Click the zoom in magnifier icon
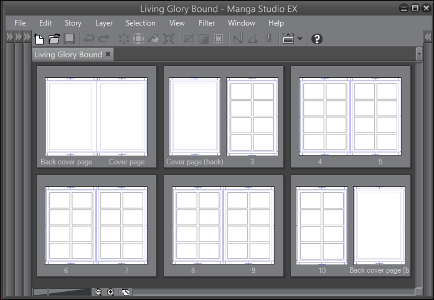Screen dimensions: 434x300 110,292
